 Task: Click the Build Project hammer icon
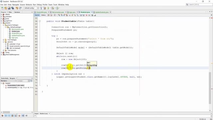coord(41,8)
